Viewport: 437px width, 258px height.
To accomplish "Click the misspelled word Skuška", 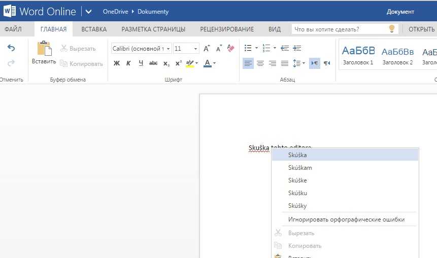I will pos(259,148).
